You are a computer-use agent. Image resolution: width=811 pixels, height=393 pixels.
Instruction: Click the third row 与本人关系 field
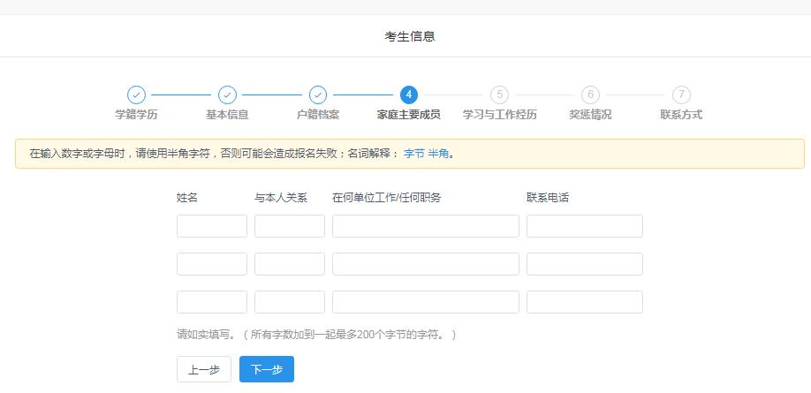click(x=290, y=302)
